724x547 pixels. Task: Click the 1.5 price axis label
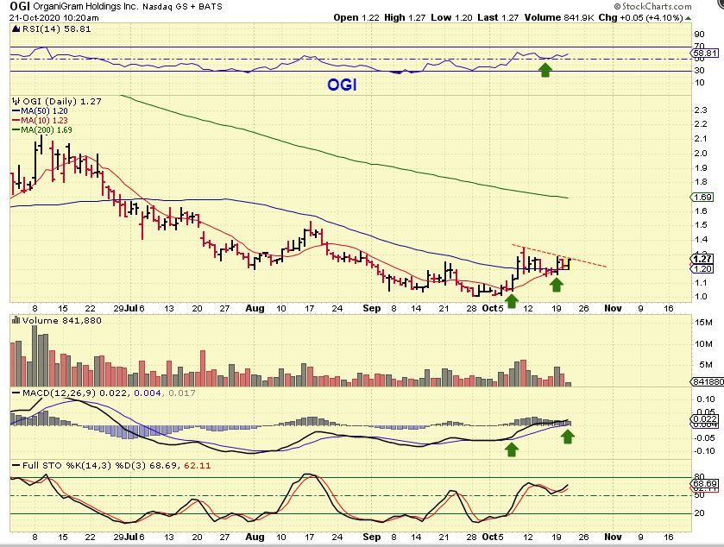701,225
